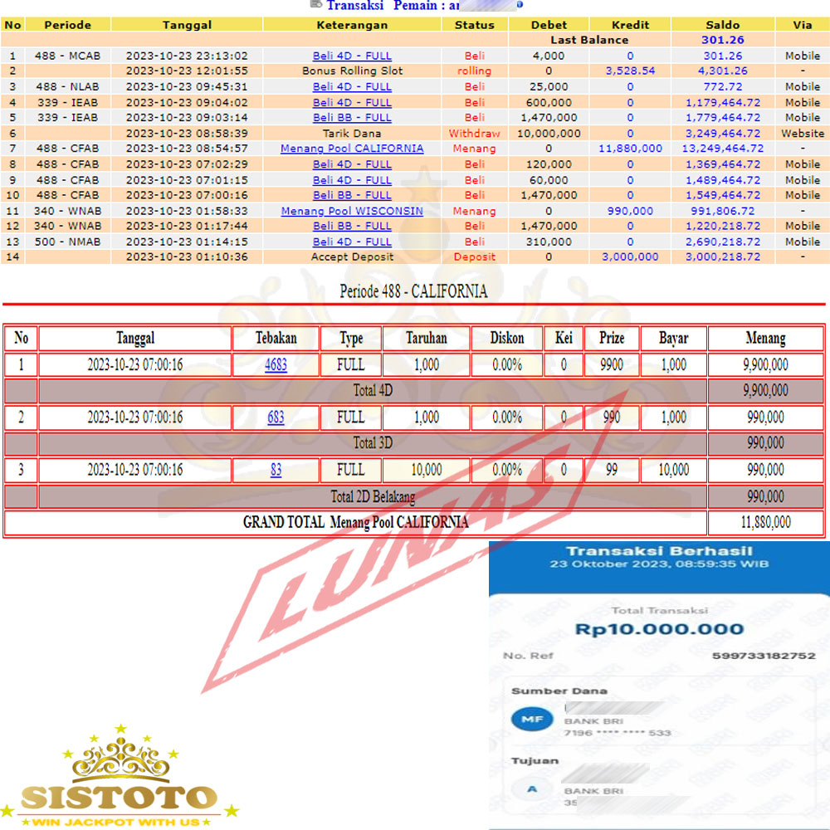Click the small icon before Transaksi title

point(315,4)
